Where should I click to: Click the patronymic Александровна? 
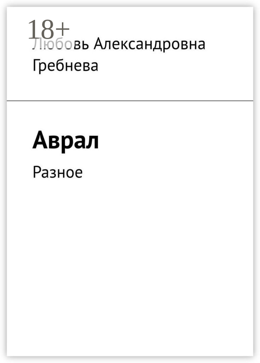pos(150,44)
